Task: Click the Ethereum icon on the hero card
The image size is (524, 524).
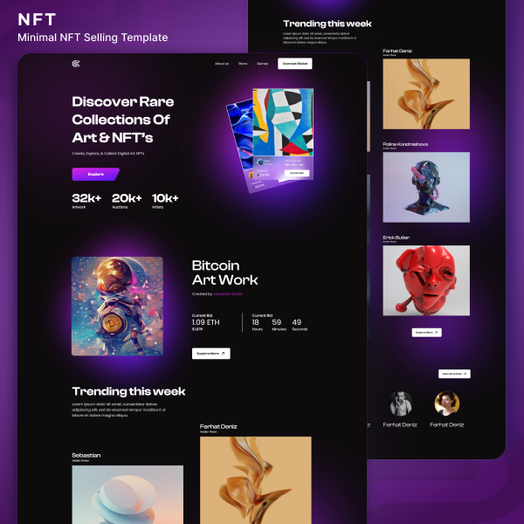Action: tap(258, 175)
